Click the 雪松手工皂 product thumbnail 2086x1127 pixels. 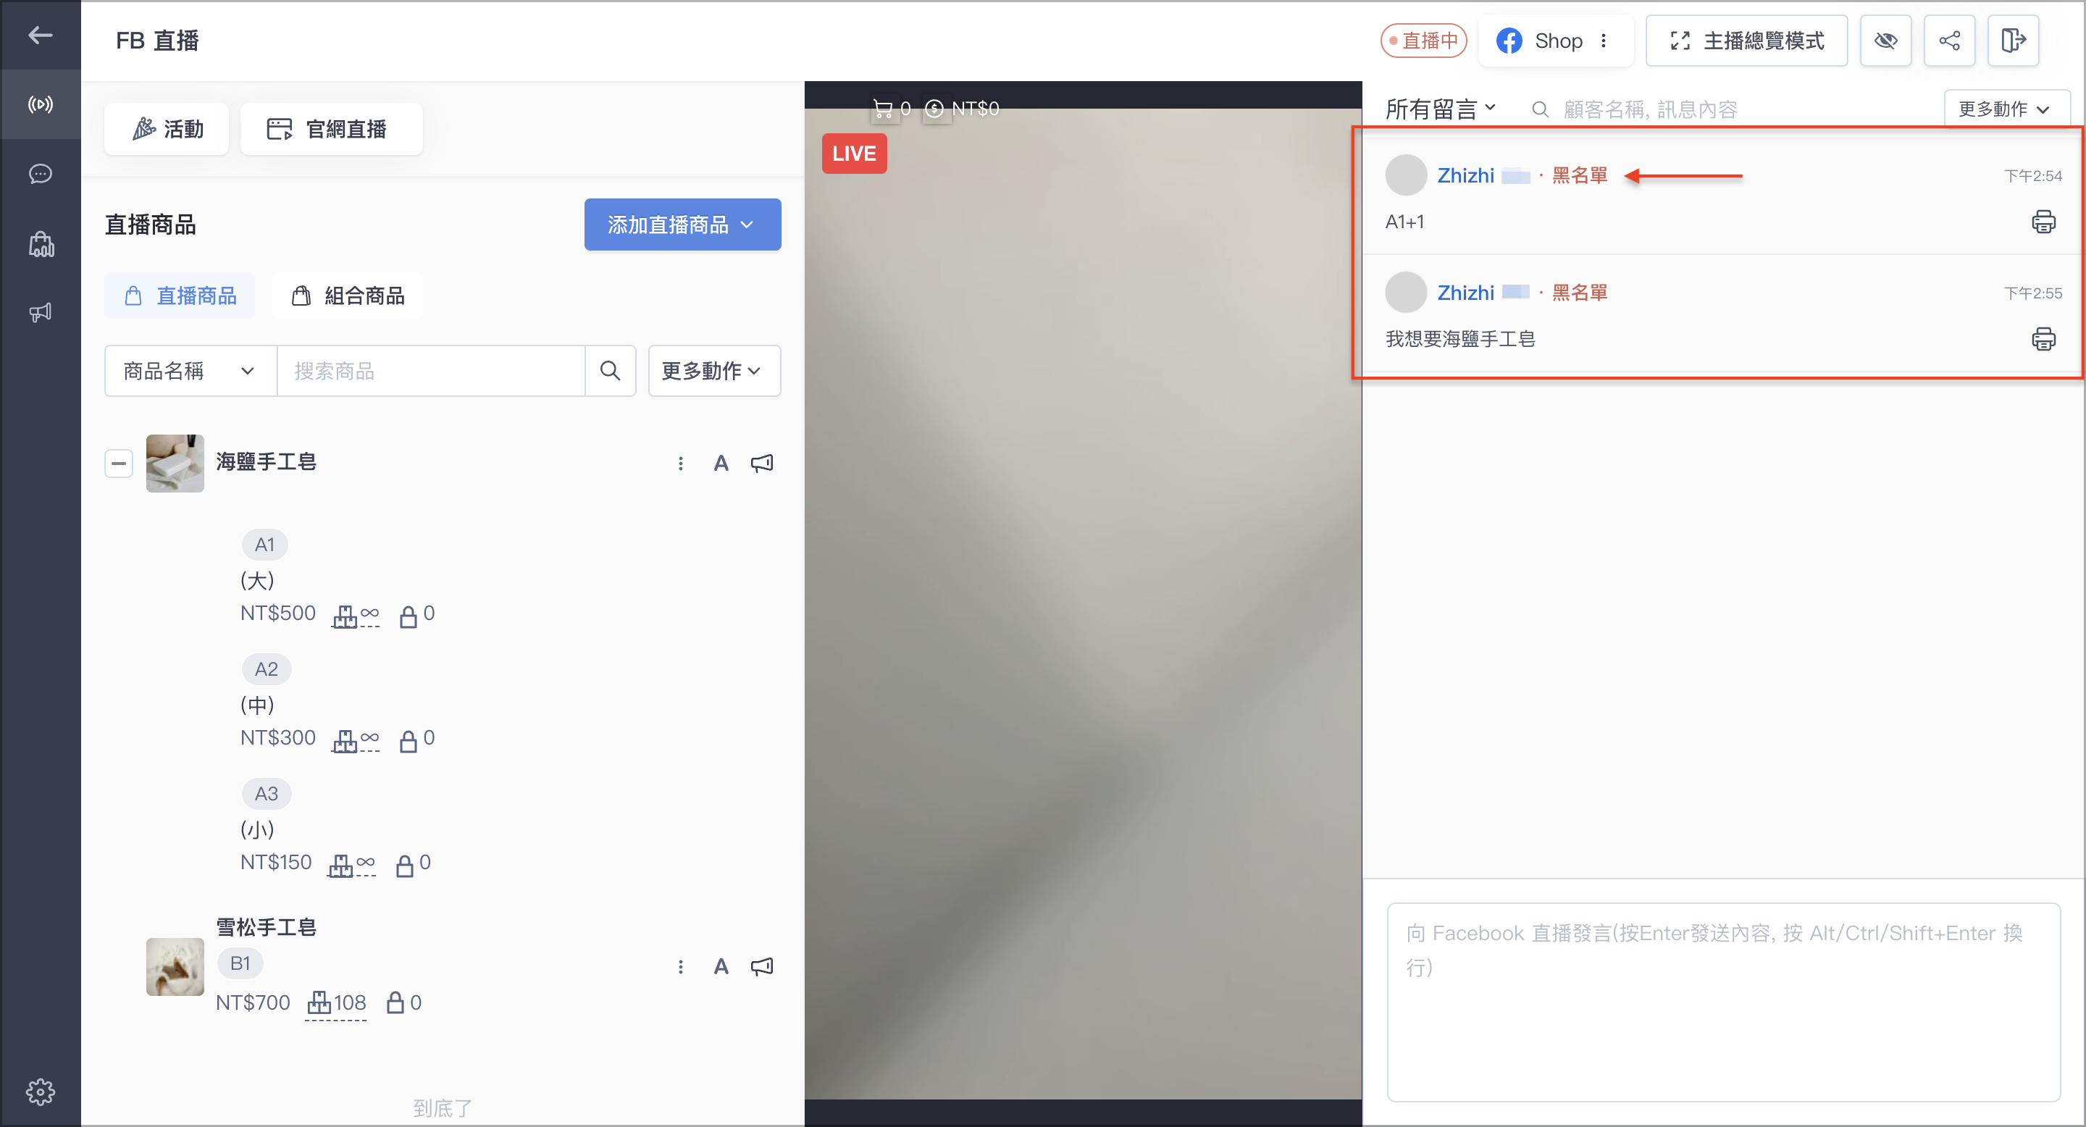pos(175,967)
